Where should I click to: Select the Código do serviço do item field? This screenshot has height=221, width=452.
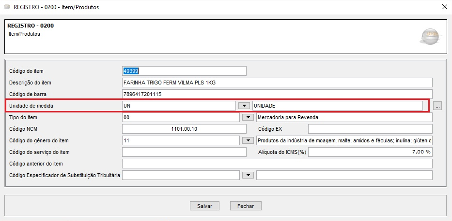coord(184,152)
